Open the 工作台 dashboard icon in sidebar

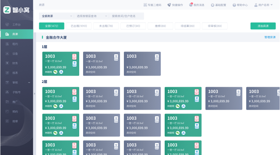[7, 24]
